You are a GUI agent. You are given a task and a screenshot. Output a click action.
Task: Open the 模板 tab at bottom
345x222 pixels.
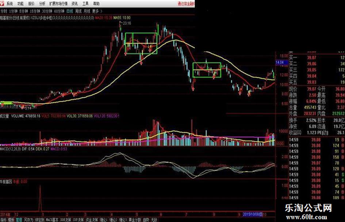[x=11, y=220]
